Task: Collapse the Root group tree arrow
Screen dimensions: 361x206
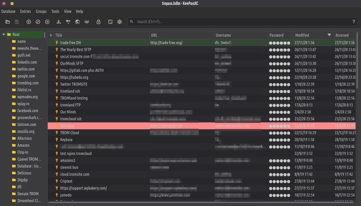Action: 4,34
